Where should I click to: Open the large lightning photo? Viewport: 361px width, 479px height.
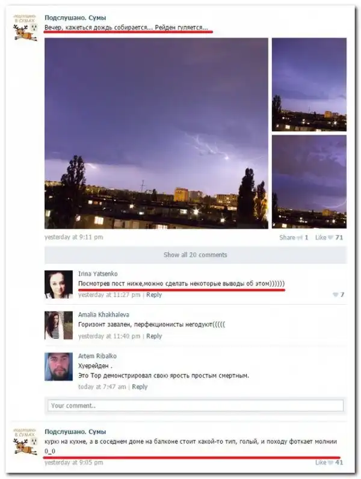[156, 133]
